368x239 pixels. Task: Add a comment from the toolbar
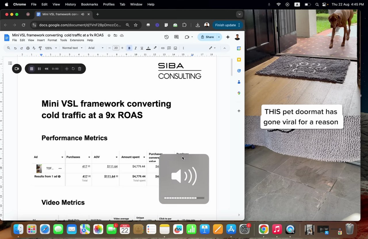[x=169, y=48]
